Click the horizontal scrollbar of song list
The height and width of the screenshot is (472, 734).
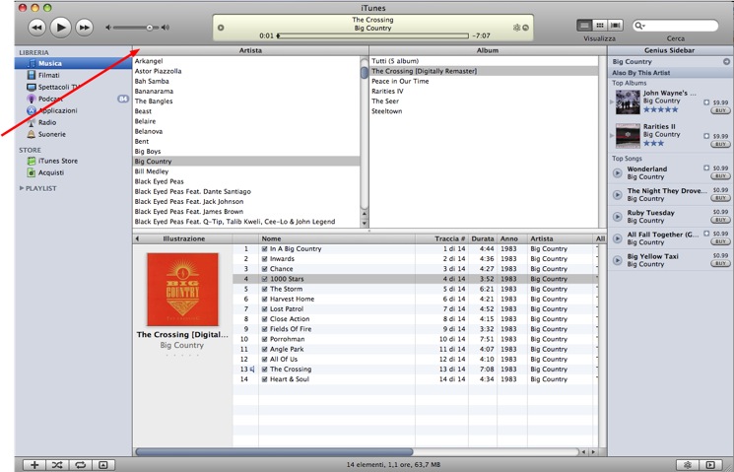(x=274, y=452)
